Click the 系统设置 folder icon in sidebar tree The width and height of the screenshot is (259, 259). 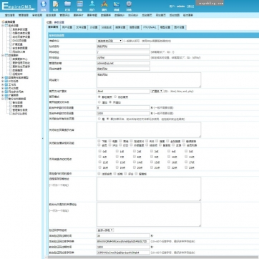point(6,26)
